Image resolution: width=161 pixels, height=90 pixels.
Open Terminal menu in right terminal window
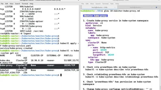105,4
